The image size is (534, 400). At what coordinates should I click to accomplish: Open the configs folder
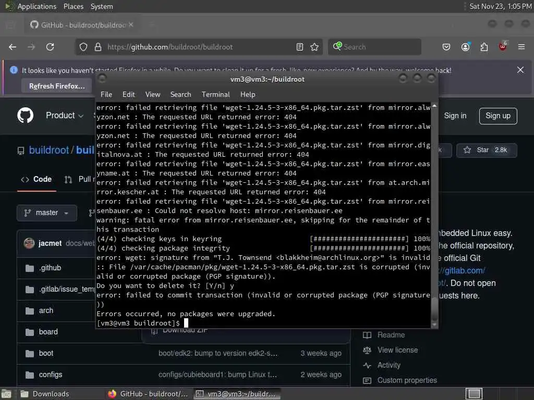51,375
